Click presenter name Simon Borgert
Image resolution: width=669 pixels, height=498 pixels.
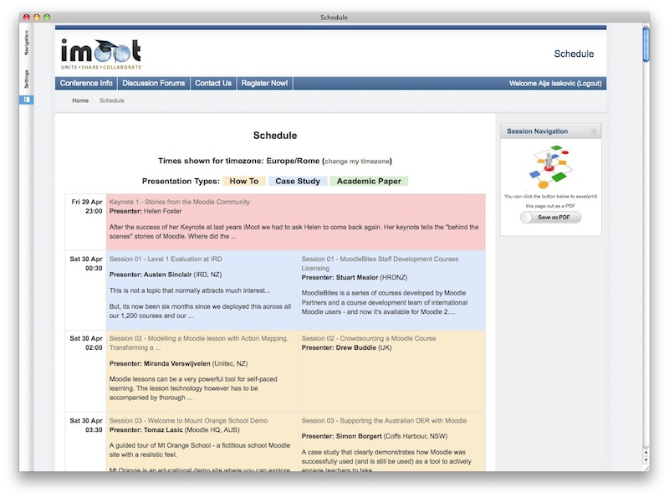(x=359, y=436)
